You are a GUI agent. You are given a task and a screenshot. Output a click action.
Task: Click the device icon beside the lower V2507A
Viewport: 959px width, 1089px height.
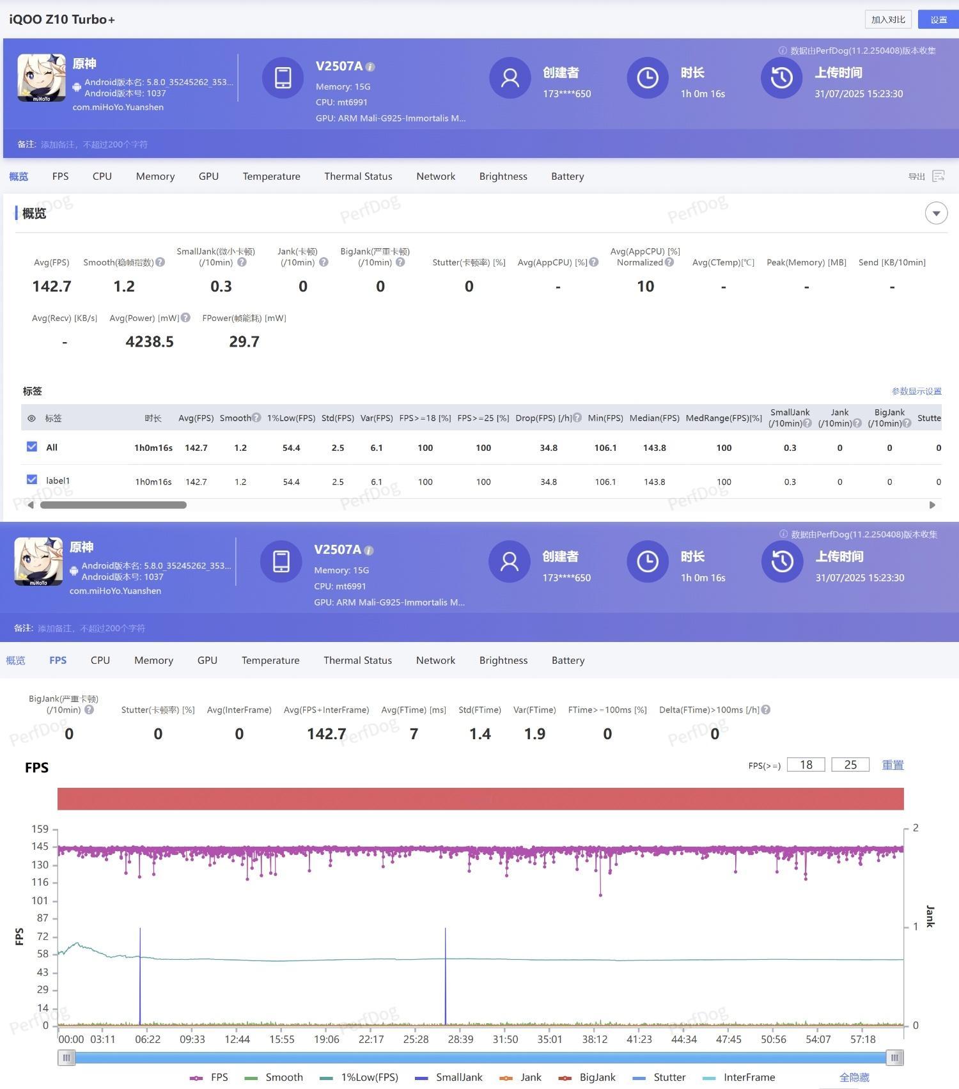pos(281,561)
